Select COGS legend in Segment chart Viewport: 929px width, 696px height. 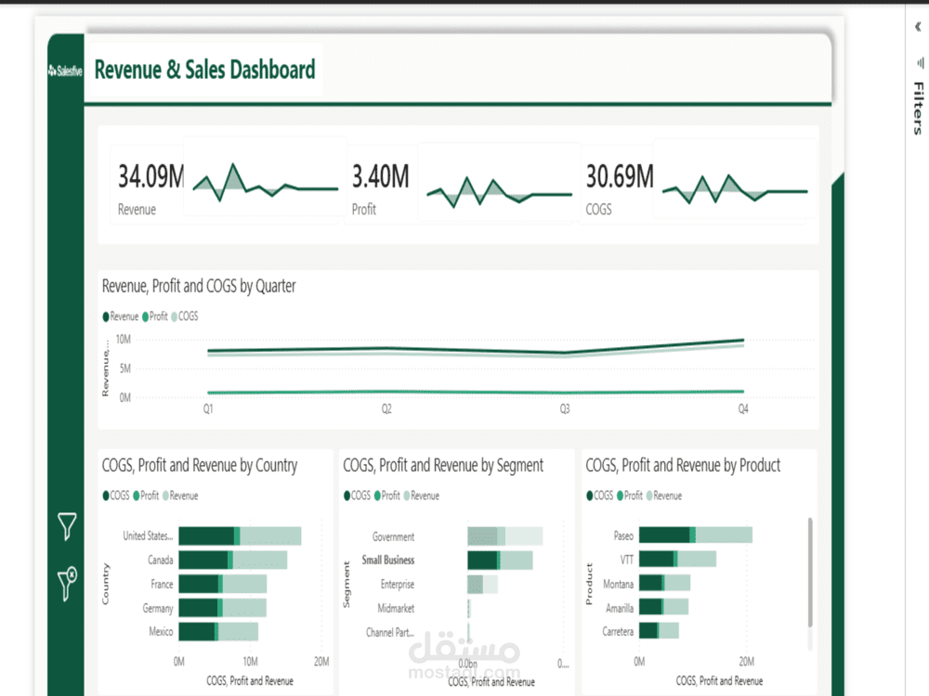pyautogui.click(x=358, y=496)
